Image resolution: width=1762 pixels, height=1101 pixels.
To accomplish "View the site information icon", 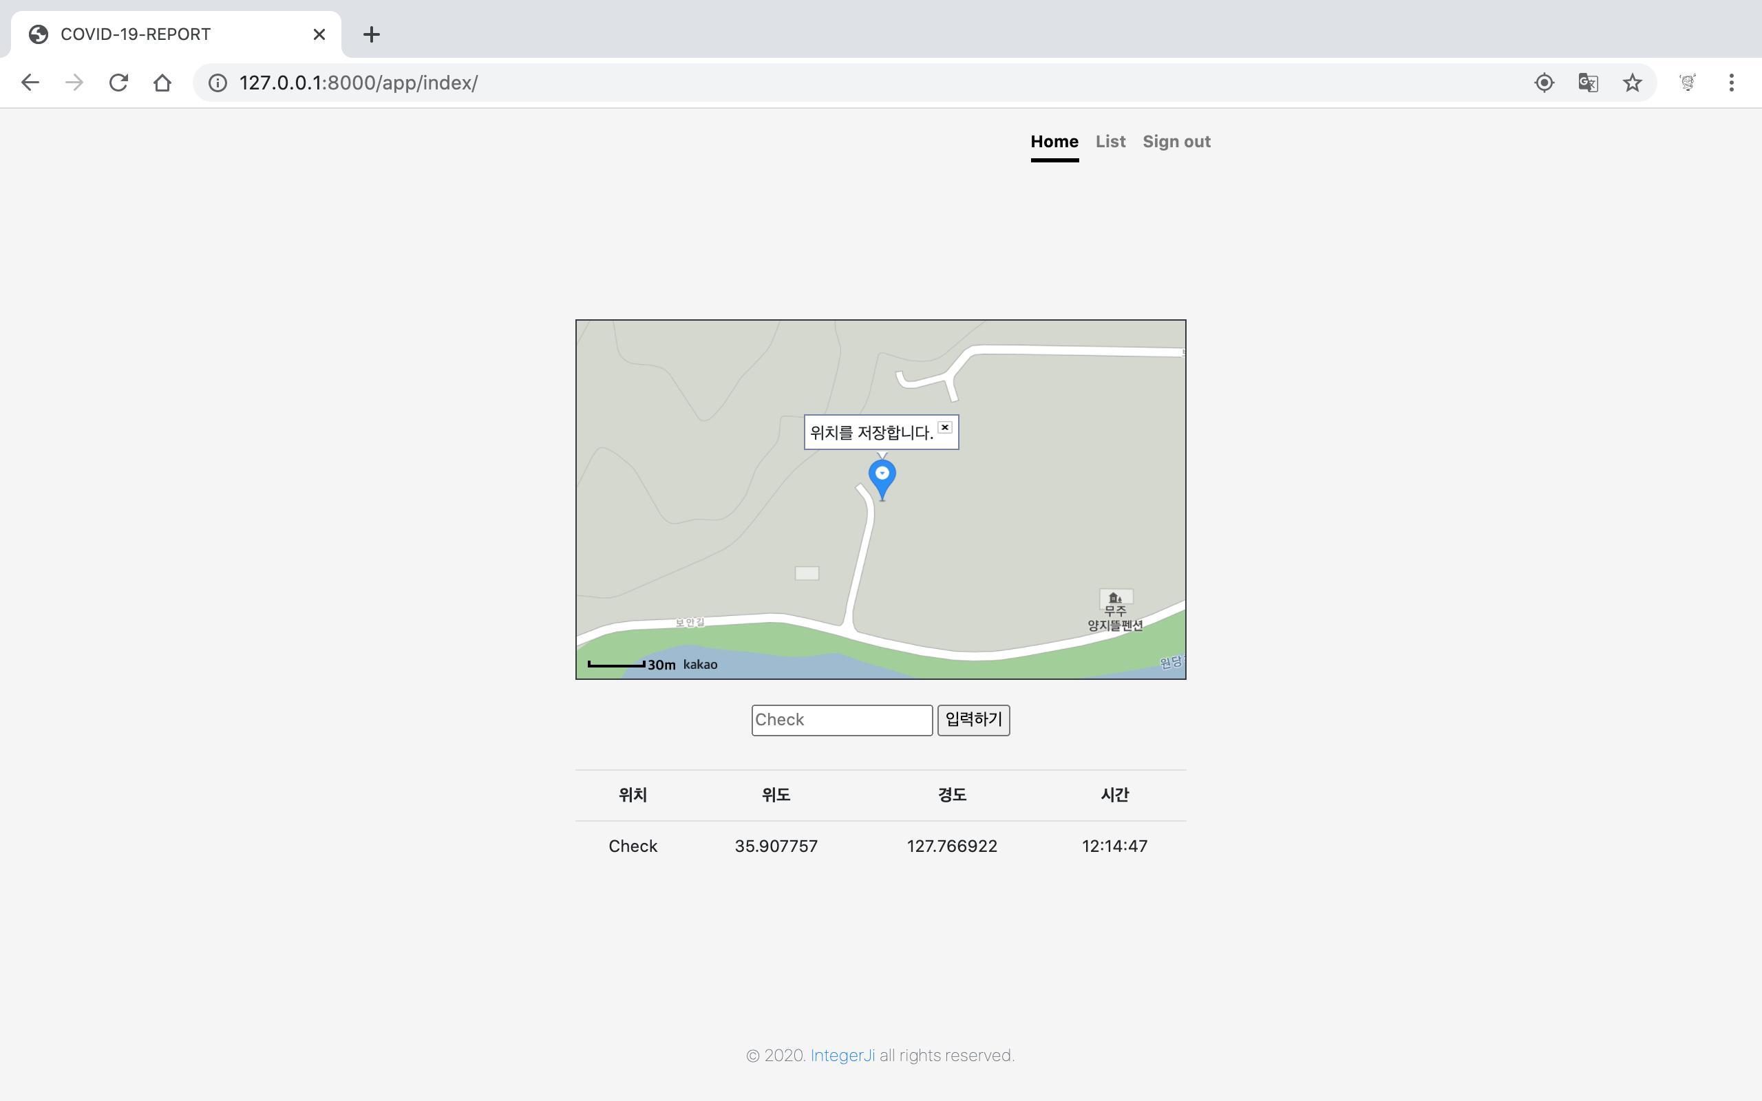I will [217, 83].
